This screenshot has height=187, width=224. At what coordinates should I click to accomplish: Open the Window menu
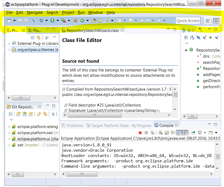tap(95, 12)
